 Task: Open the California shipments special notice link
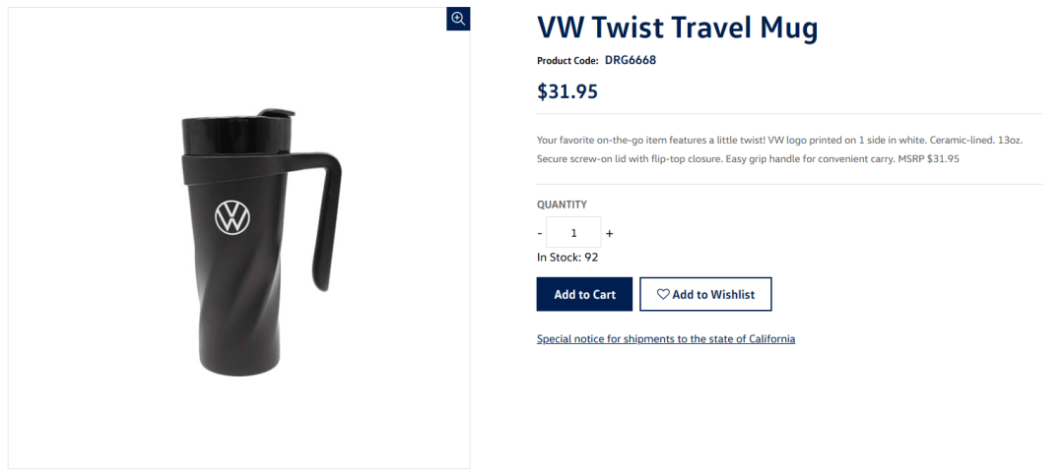(665, 339)
